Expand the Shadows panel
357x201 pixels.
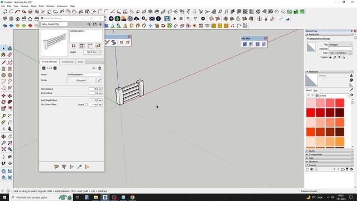[x=329, y=161]
